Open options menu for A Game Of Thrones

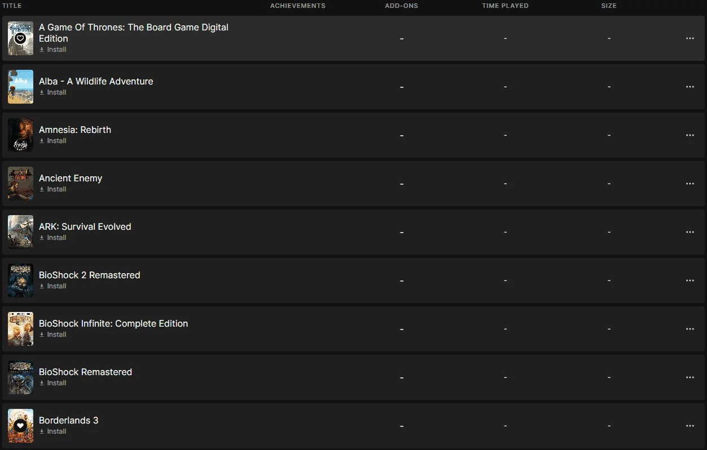click(x=690, y=38)
